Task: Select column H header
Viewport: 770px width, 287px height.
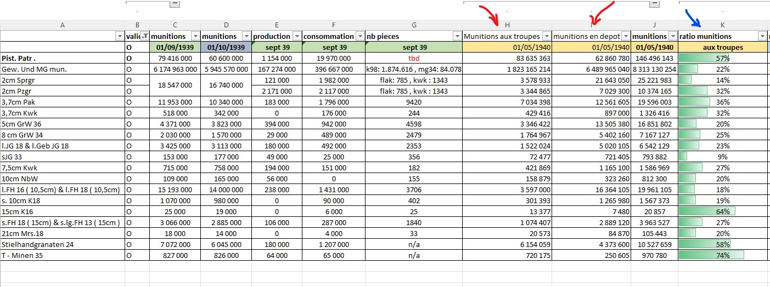Action: pos(507,25)
